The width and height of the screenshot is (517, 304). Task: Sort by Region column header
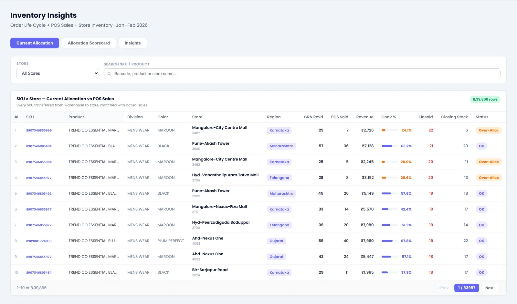[x=274, y=117]
